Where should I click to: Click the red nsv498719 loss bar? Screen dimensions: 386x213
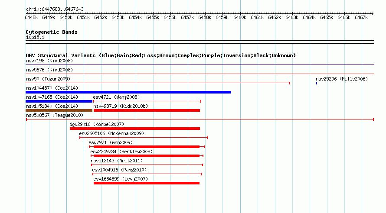pyautogui.click(x=147, y=110)
